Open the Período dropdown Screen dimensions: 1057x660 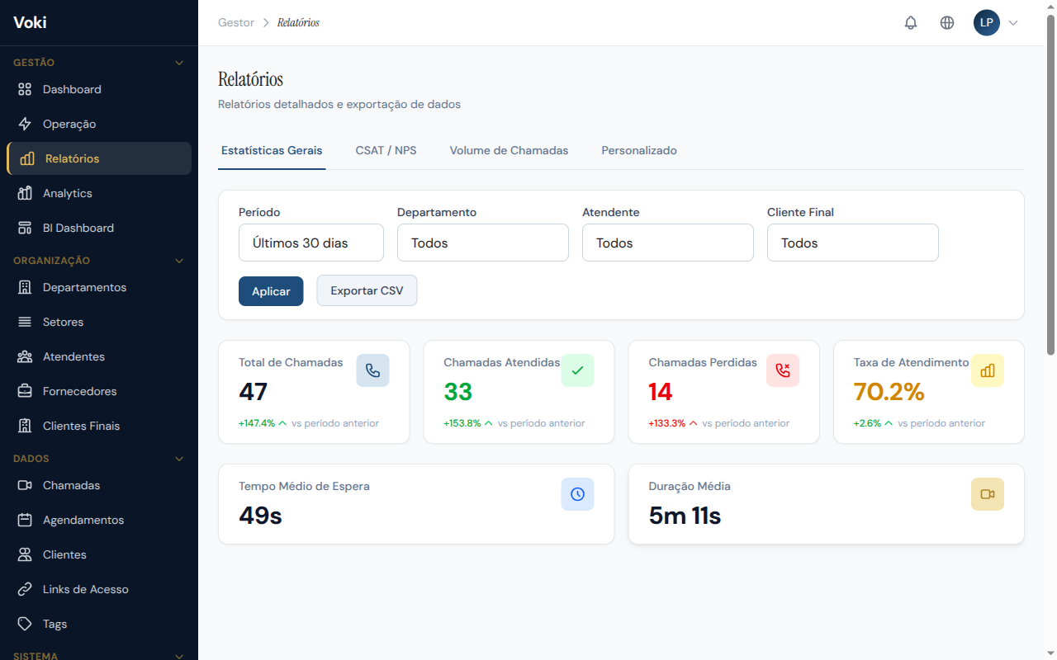(311, 243)
